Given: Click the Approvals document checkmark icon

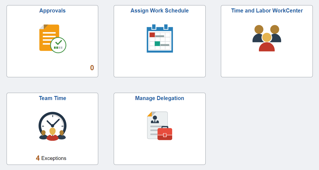Looking at the screenshot, I should (x=52, y=38).
